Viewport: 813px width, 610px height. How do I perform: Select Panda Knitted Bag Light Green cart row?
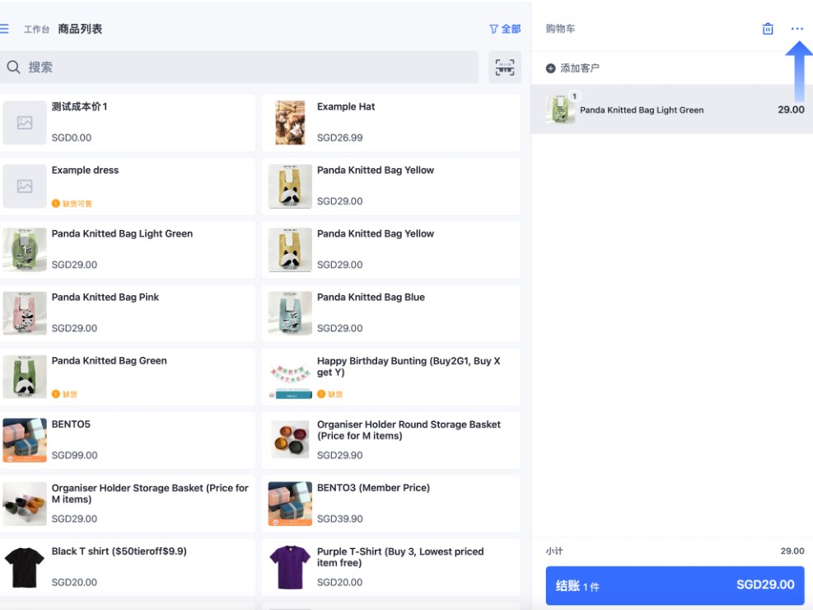(672, 110)
